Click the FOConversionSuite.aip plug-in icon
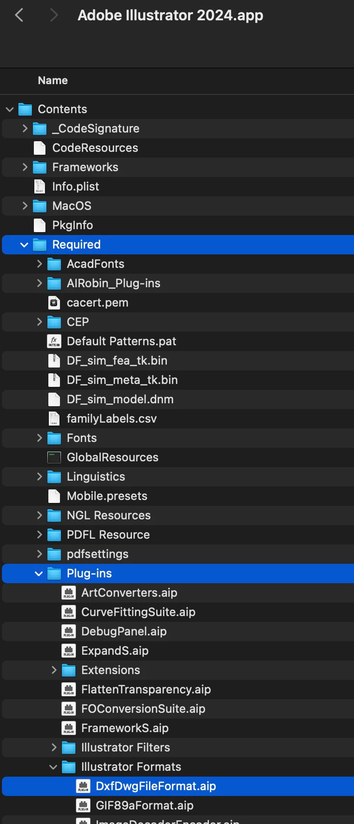 pos(69,709)
